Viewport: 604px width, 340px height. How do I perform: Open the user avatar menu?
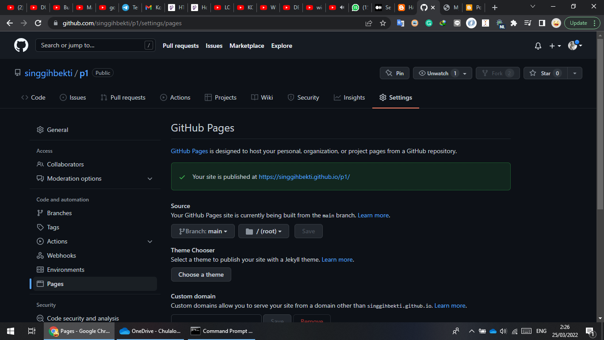pyautogui.click(x=575, y=46)
